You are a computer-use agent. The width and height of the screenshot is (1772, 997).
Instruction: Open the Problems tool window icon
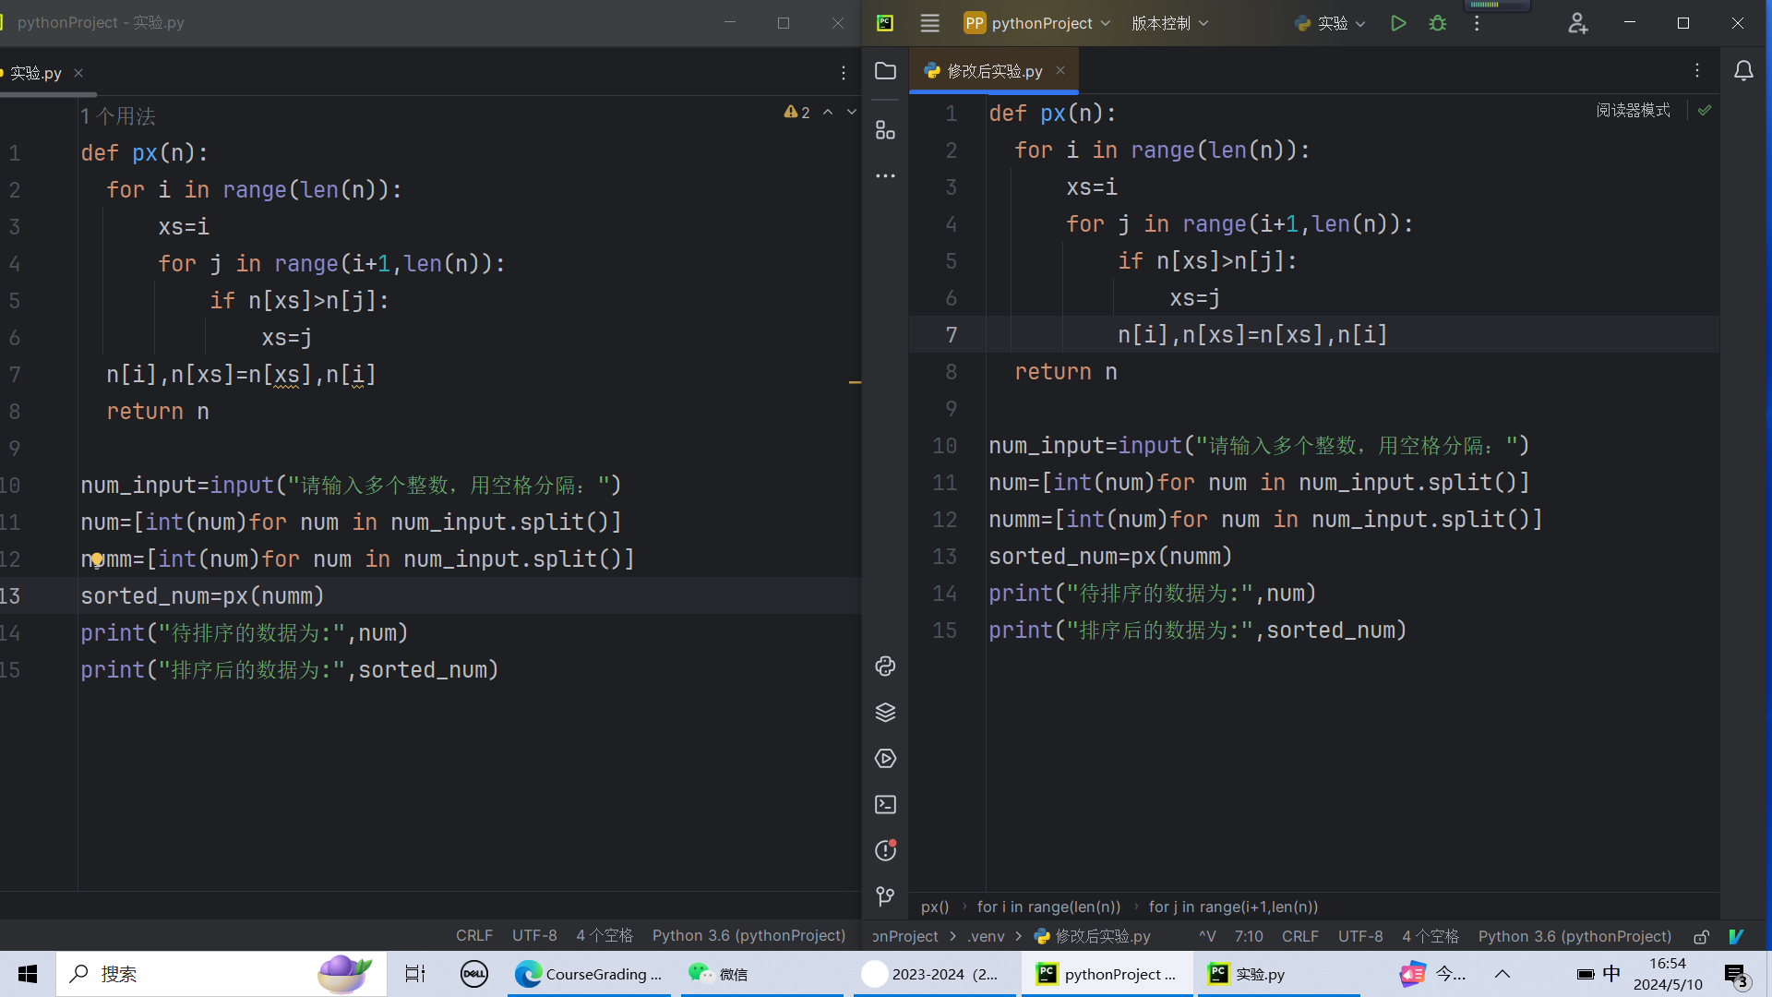point(885,851)
